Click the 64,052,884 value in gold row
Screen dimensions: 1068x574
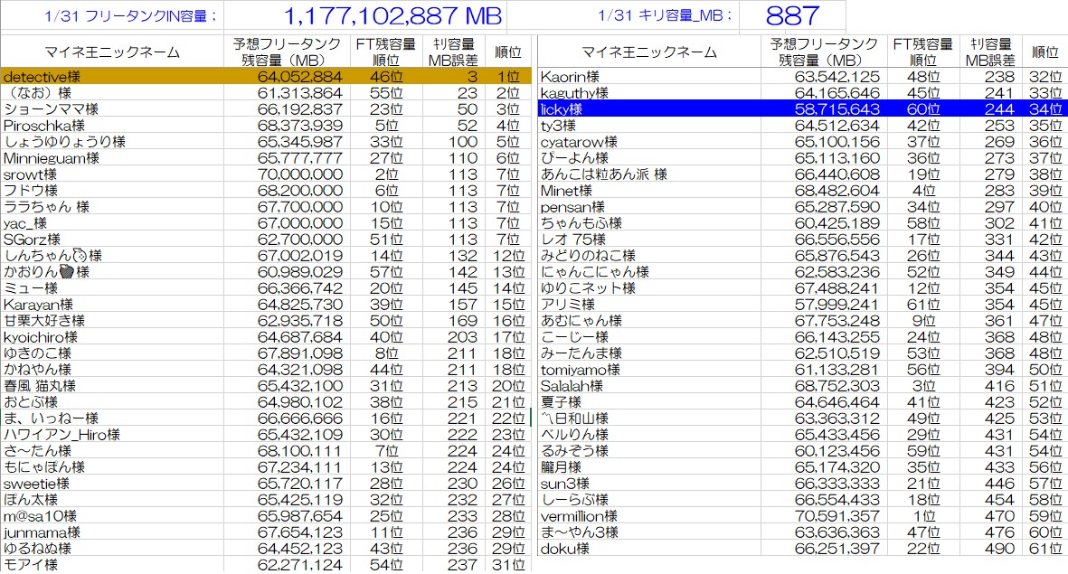coord(287,76)
